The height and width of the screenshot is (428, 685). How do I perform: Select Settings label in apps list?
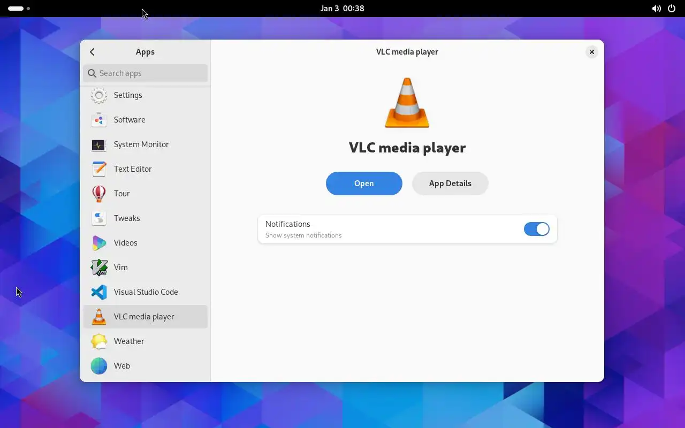(x=128, y=95)
